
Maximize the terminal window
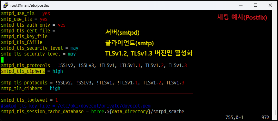(255, 5)
